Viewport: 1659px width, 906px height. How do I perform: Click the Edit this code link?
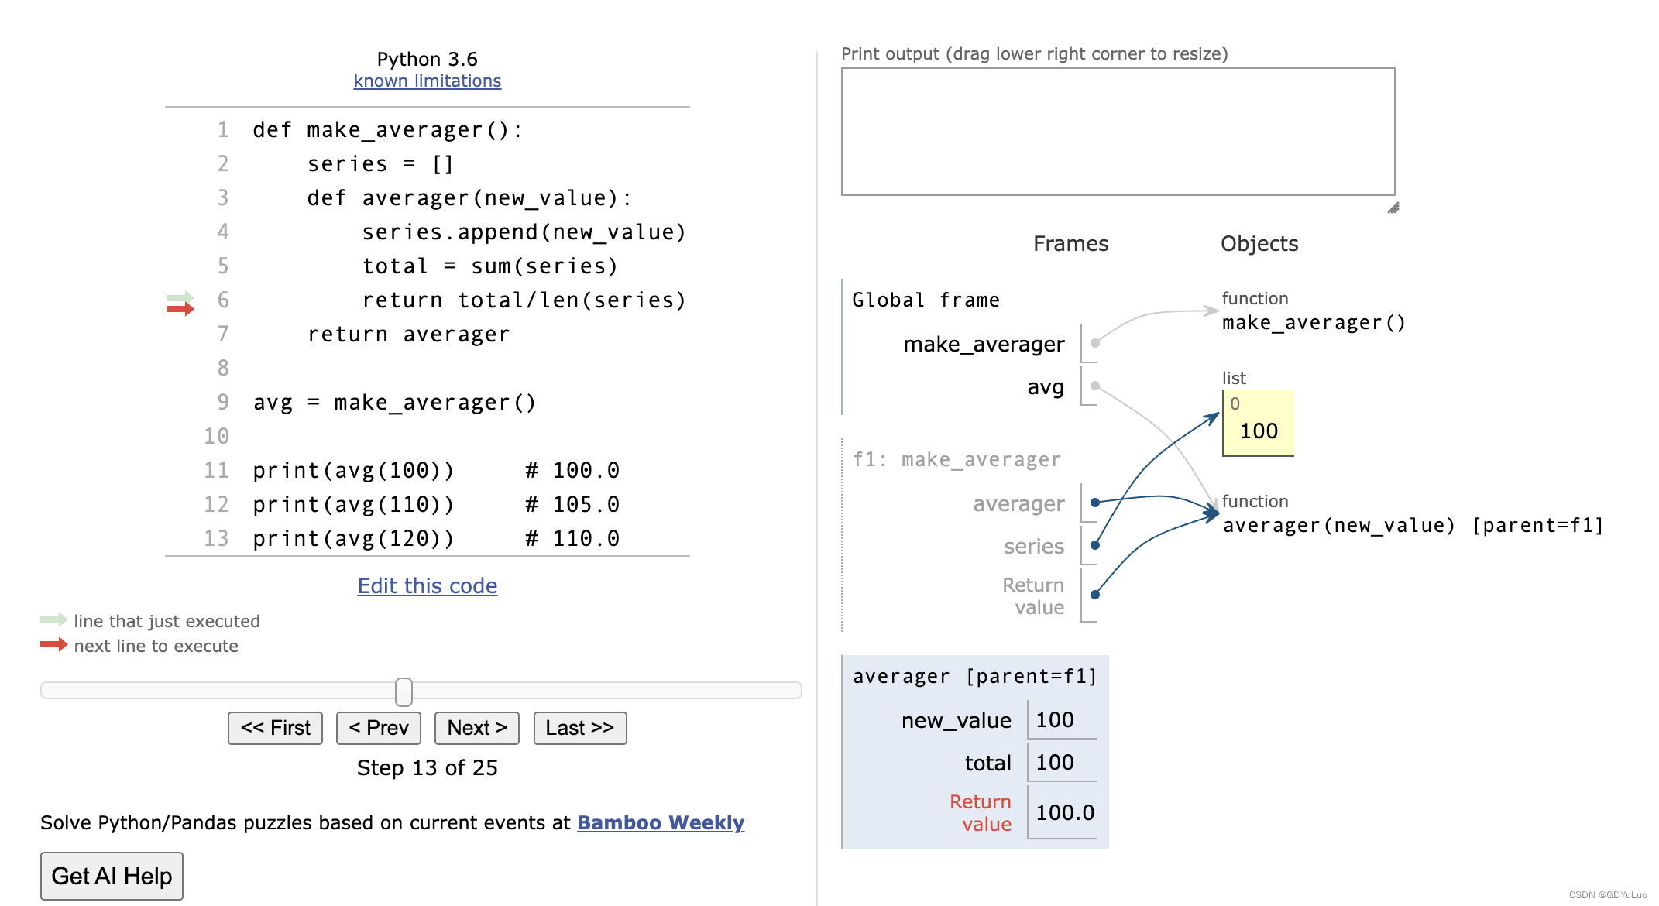[x=427, y=585]
